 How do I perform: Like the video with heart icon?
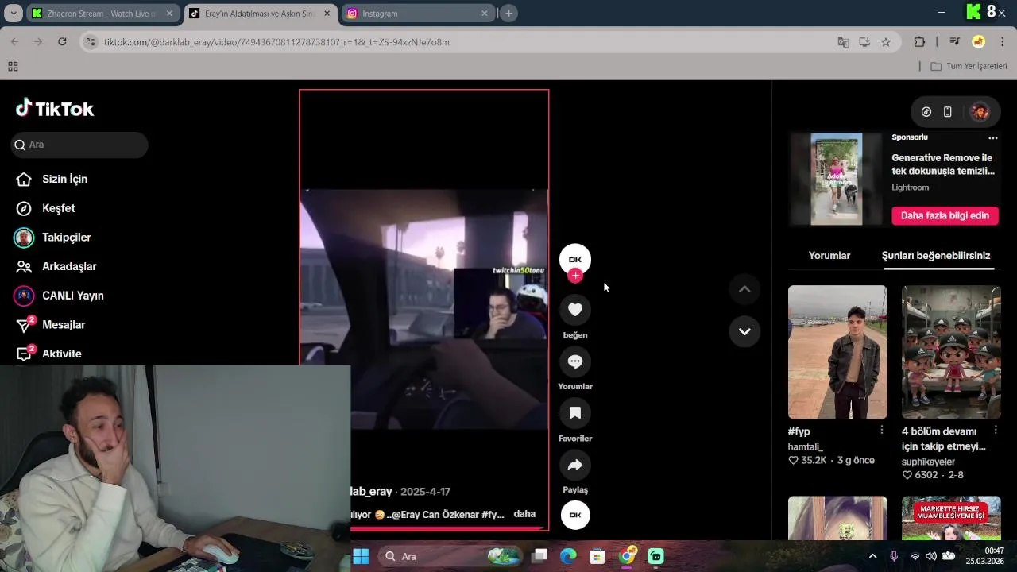[x=575, y=310]
